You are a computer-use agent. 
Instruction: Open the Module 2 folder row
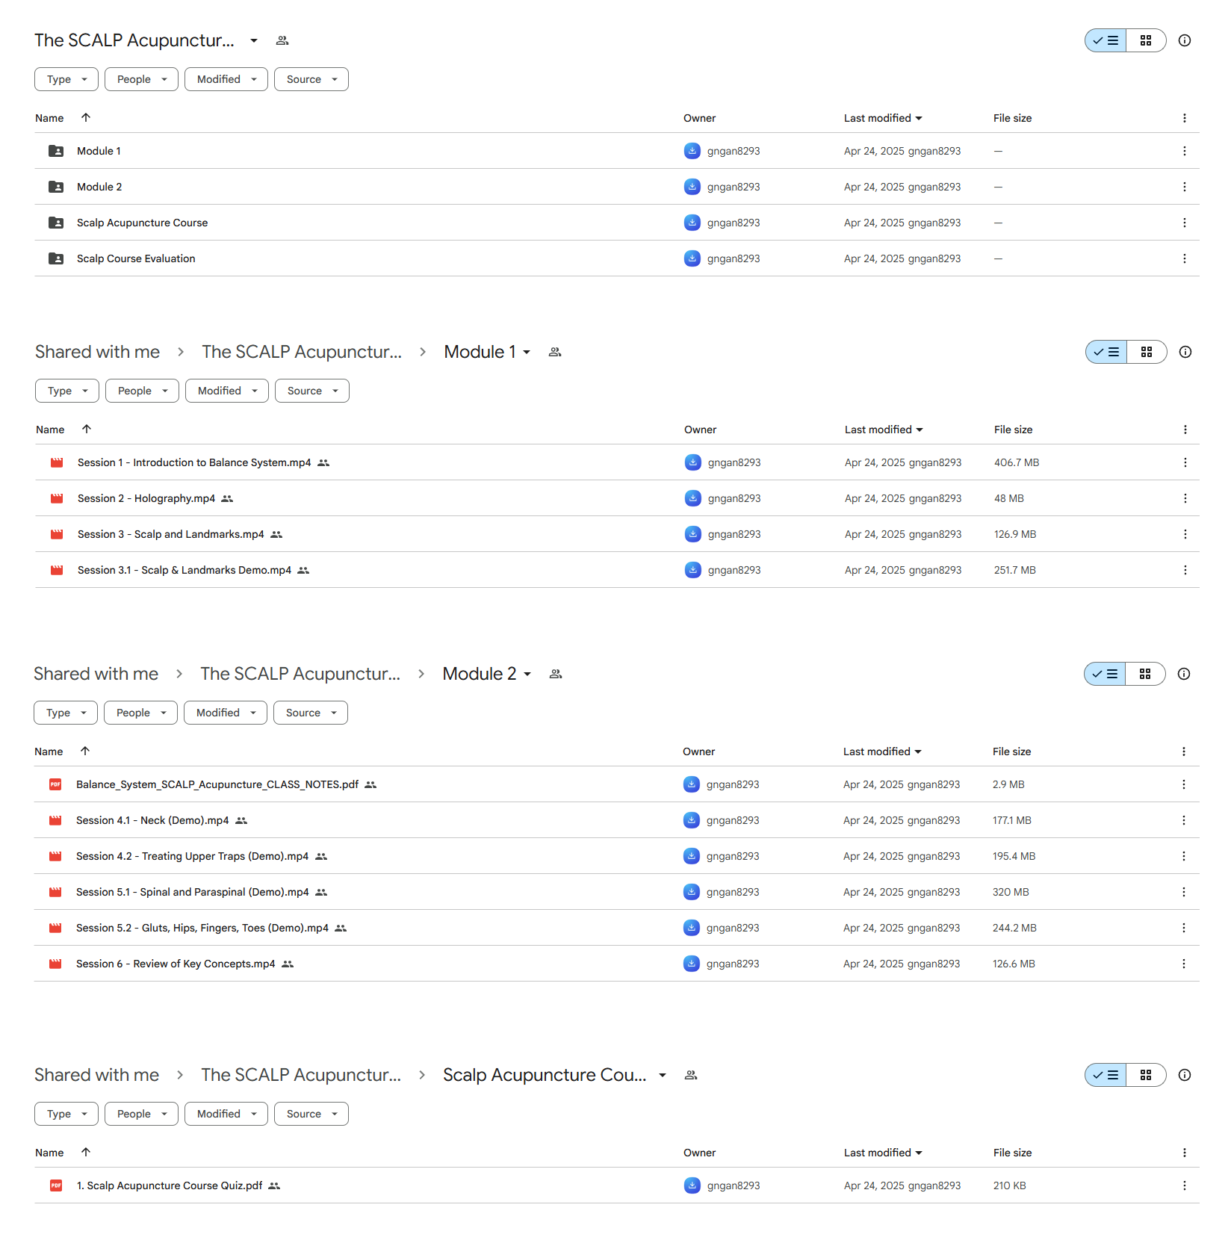click(617, 187)
